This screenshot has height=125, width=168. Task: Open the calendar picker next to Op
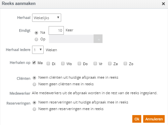click(x=98, y=39)
